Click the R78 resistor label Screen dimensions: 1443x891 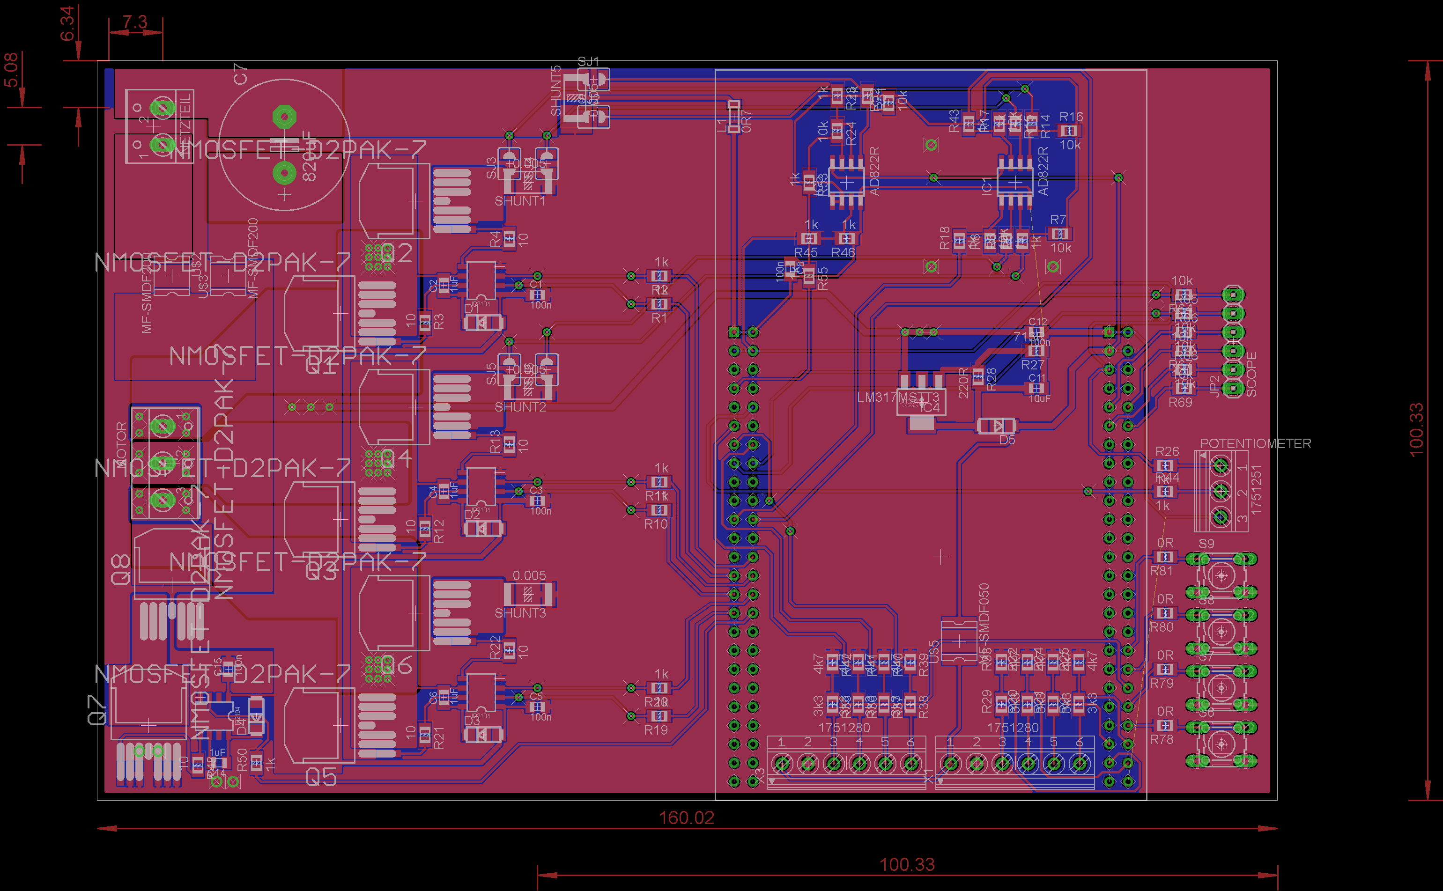point(1161,740)
